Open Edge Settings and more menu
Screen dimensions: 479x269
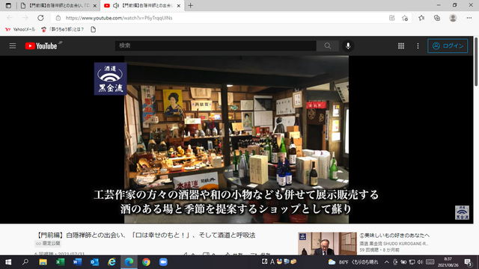click(x=469, y=18)
